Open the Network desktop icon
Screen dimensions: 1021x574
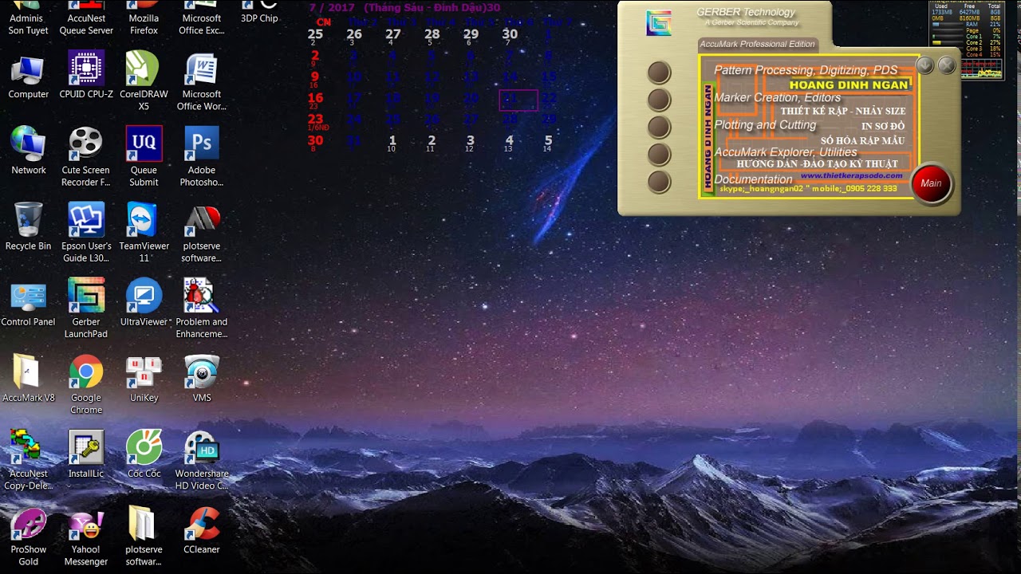point(29,151)
